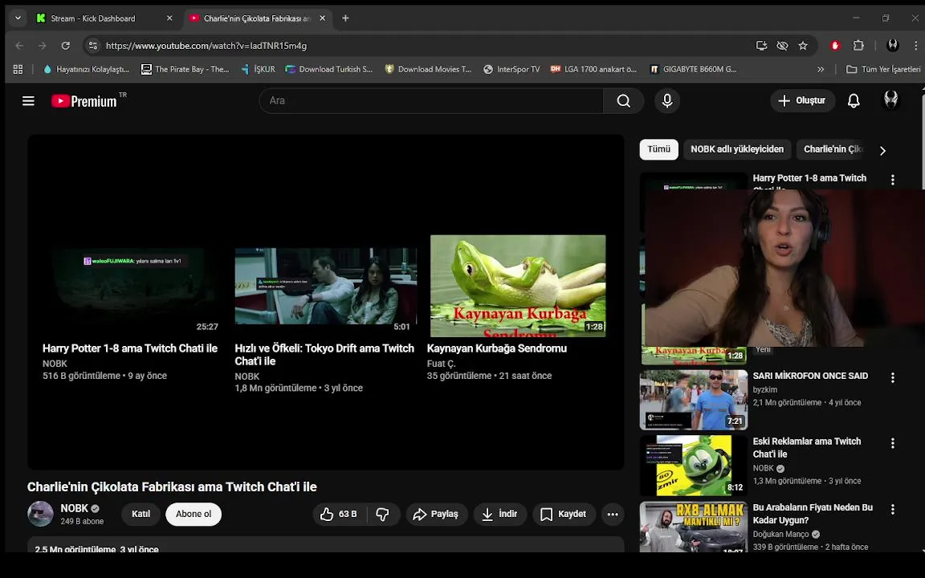
Task: Click install app icon in address bar
Action: (x=761, y=46)
